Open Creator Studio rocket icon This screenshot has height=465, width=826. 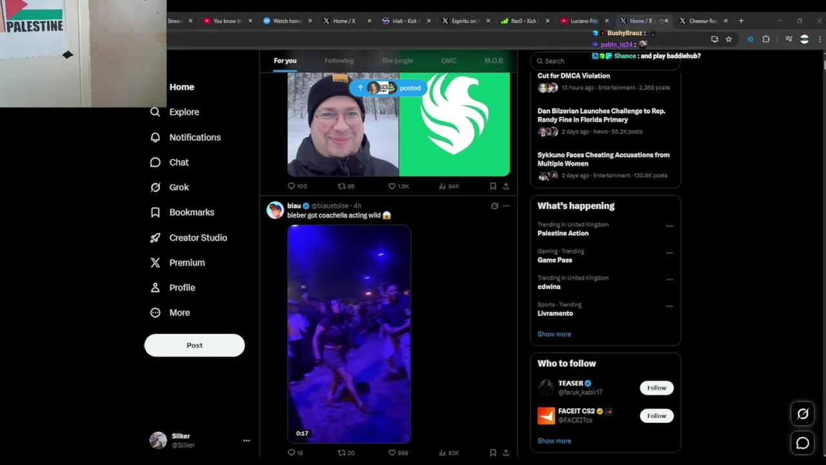click(x=155, y=238)
